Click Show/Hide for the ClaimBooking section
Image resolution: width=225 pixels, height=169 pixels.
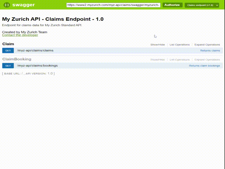[x=157, y=60]
